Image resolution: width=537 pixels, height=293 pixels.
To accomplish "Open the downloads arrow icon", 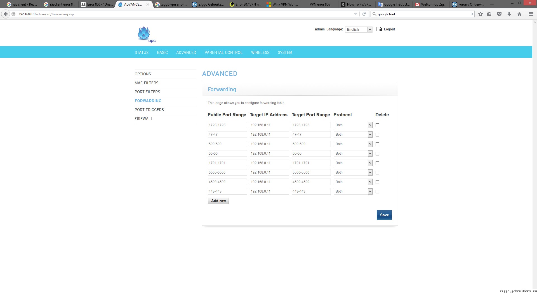I will (509, 14).
